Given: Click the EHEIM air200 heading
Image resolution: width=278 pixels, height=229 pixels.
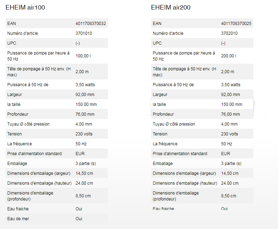Looking at the screenshot, I should (171, 7).
